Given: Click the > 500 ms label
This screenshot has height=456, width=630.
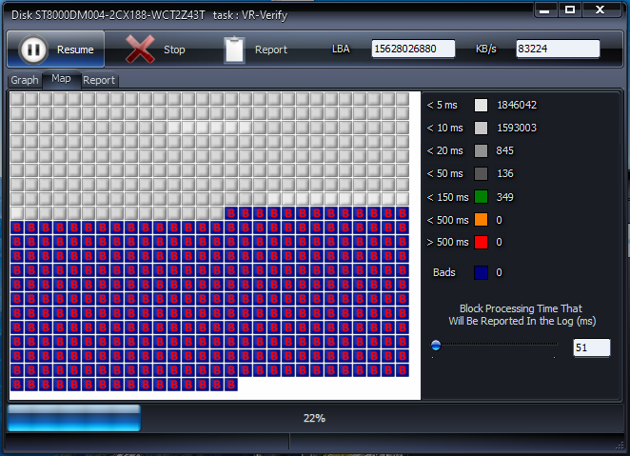Looking at the screenshot, I should point(447,242).
